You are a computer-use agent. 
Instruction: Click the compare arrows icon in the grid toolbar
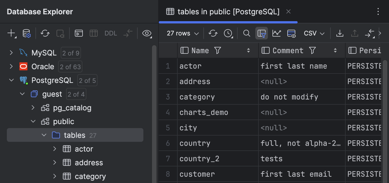click(x=370, y=33)
